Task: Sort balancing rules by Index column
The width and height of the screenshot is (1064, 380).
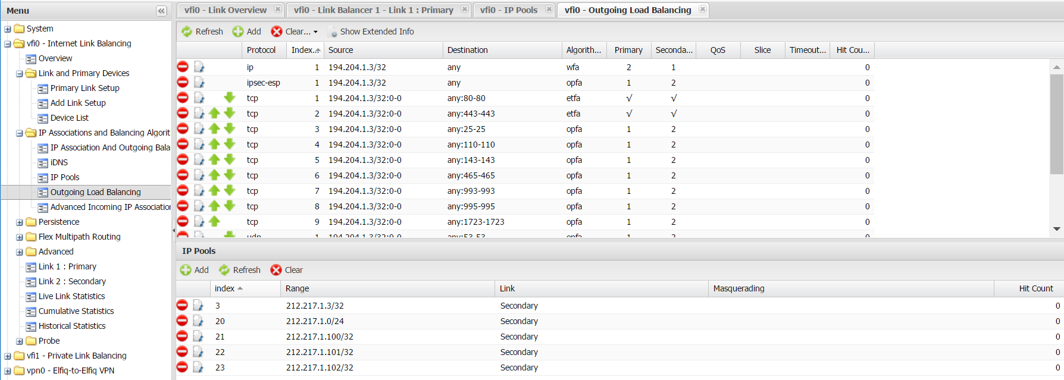Action: coord(305,50)
